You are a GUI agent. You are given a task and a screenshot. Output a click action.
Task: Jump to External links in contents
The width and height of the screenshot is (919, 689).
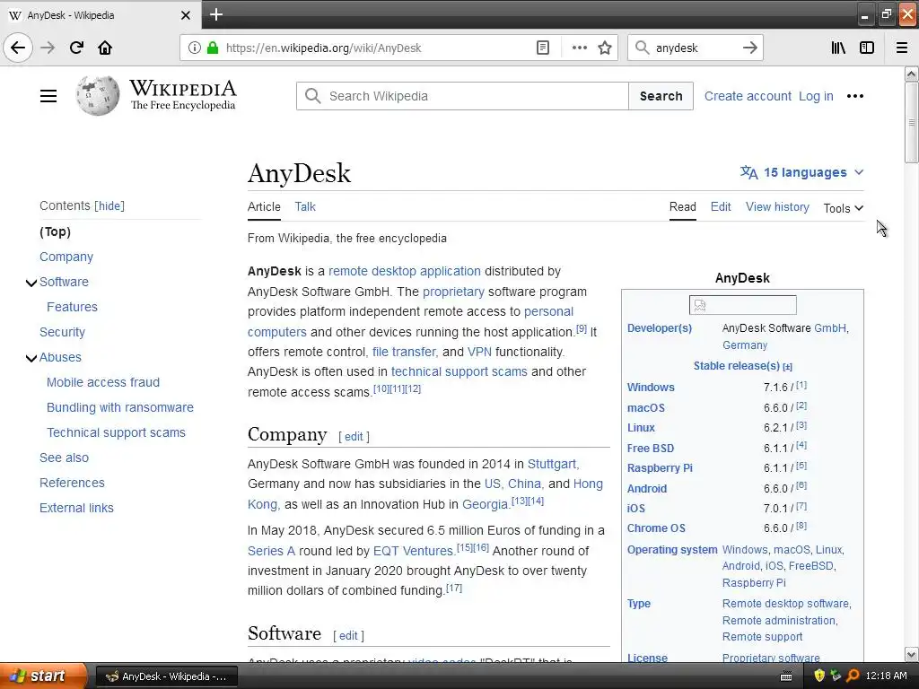77,508
